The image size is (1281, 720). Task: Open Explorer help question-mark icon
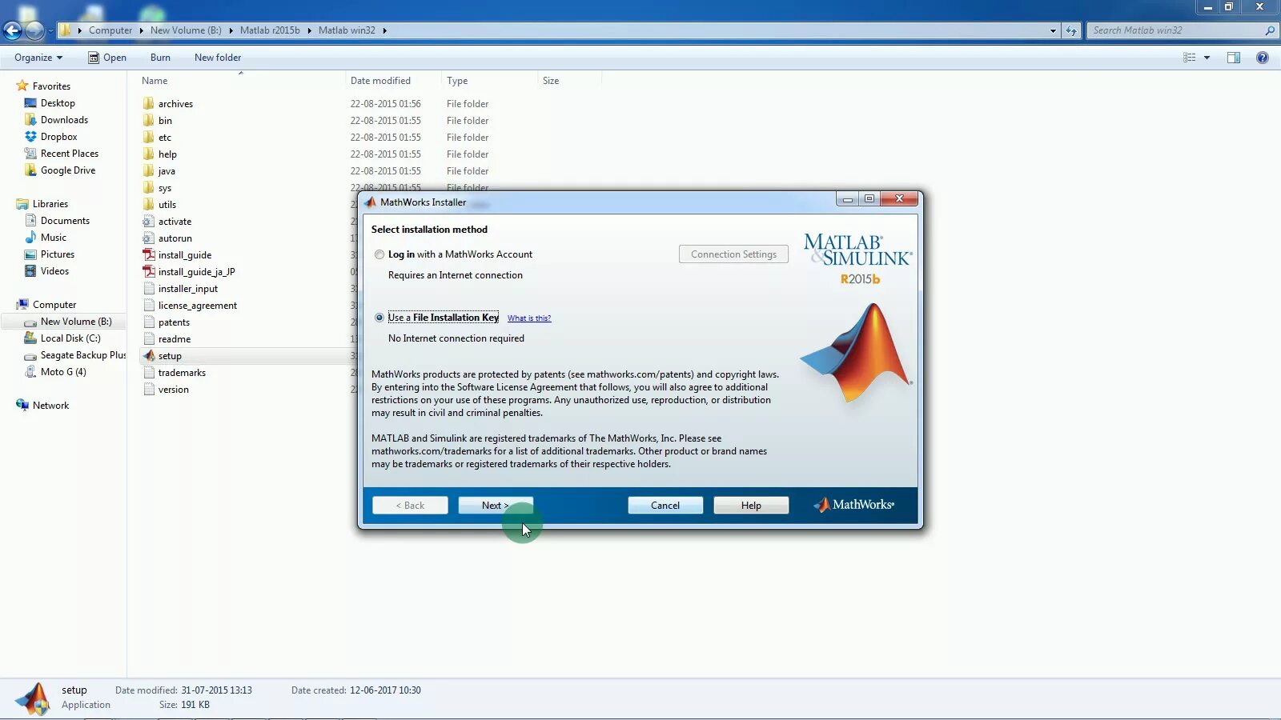pyautogui.click(x=1263, y=58)
